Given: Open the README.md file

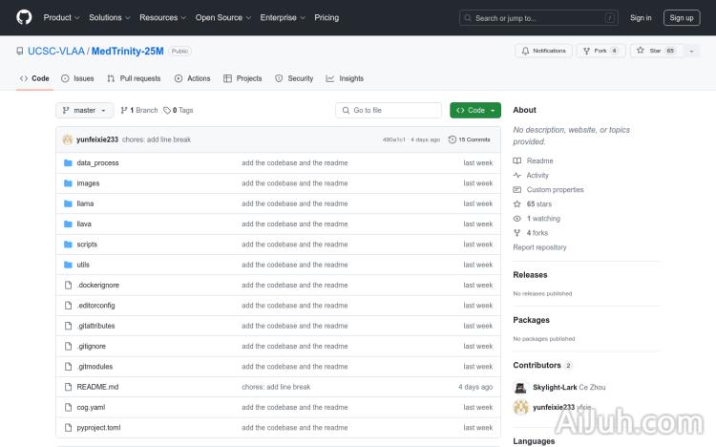Looking at the screenshot, I should pos(97,387).
